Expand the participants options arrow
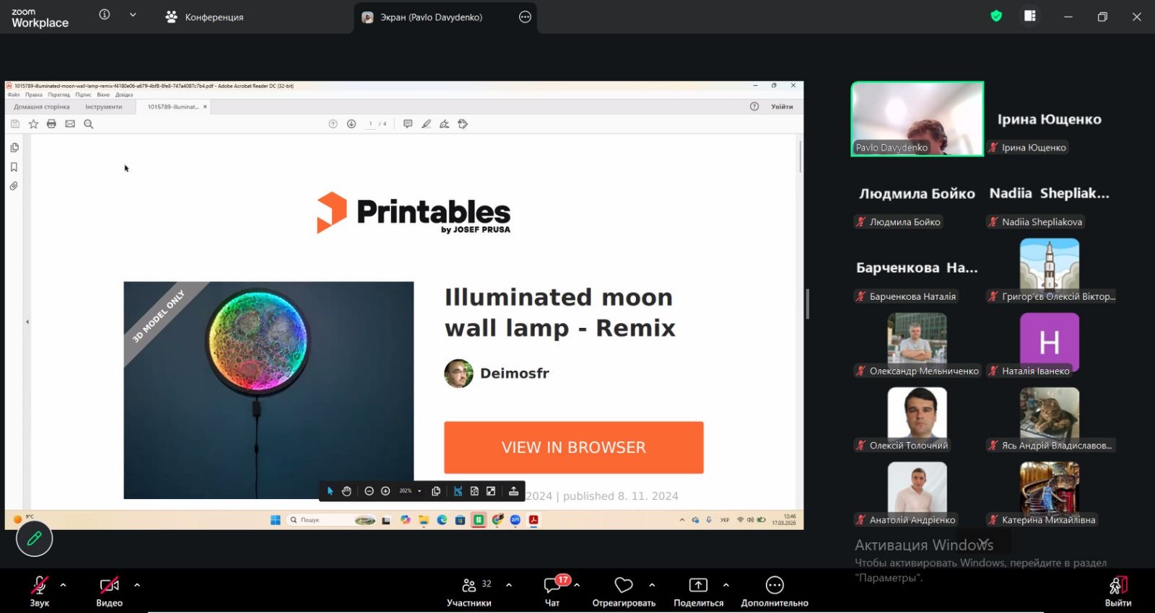The height and width of the screenshot is (613, 1155). pyautogui.click(x=509, y=585)
